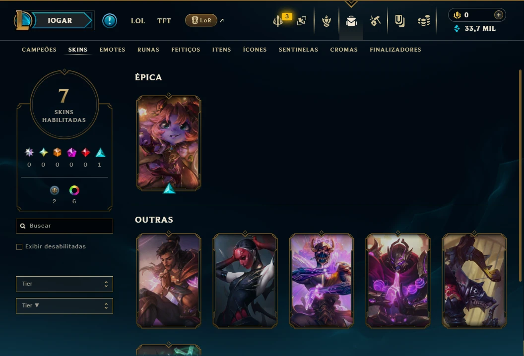Open the Collection briefcase icon
The width and height of the screenshot is (524, 356).
[351, 21]
